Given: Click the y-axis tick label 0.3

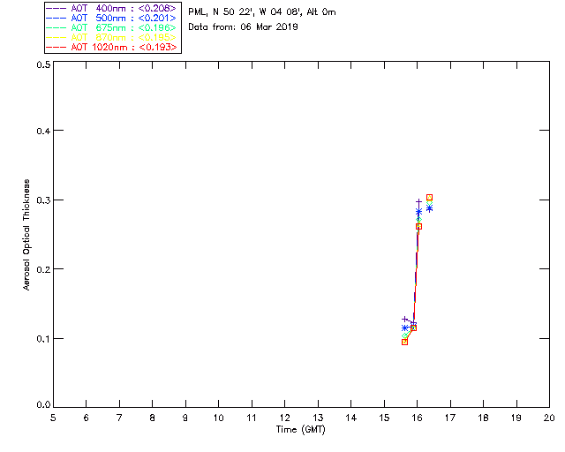Looking at the screenshot, I should [x=43, y=200].
